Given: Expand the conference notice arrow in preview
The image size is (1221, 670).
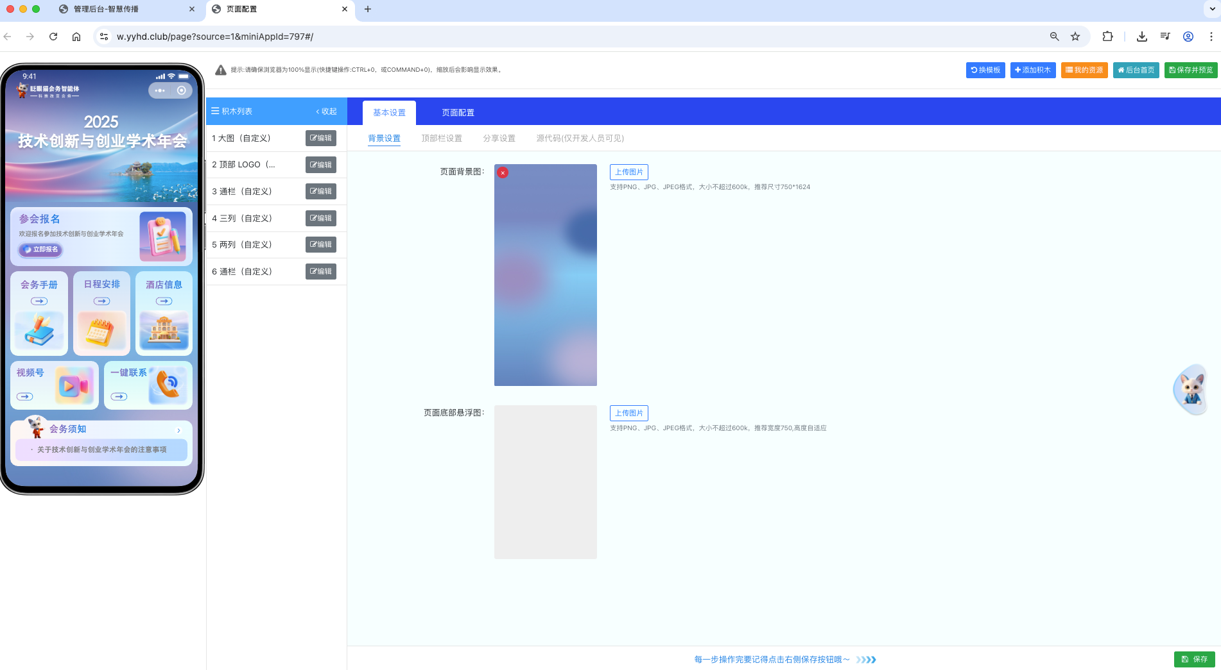Looking at the screenshot, I should pos(178,430).
